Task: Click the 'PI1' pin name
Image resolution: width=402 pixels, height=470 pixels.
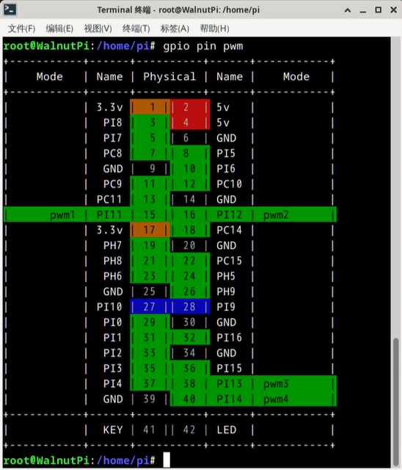Action: click(x=113, y=338)
